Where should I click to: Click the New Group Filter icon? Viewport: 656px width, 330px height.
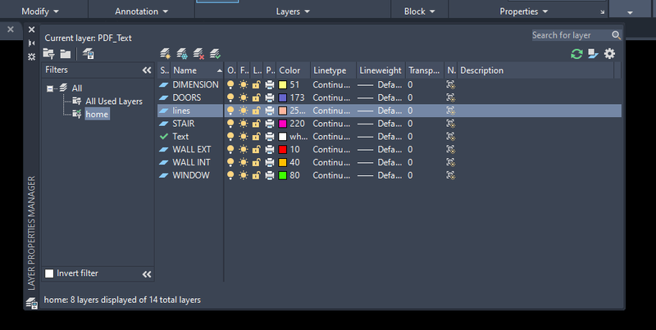click(x=65, y=54)
